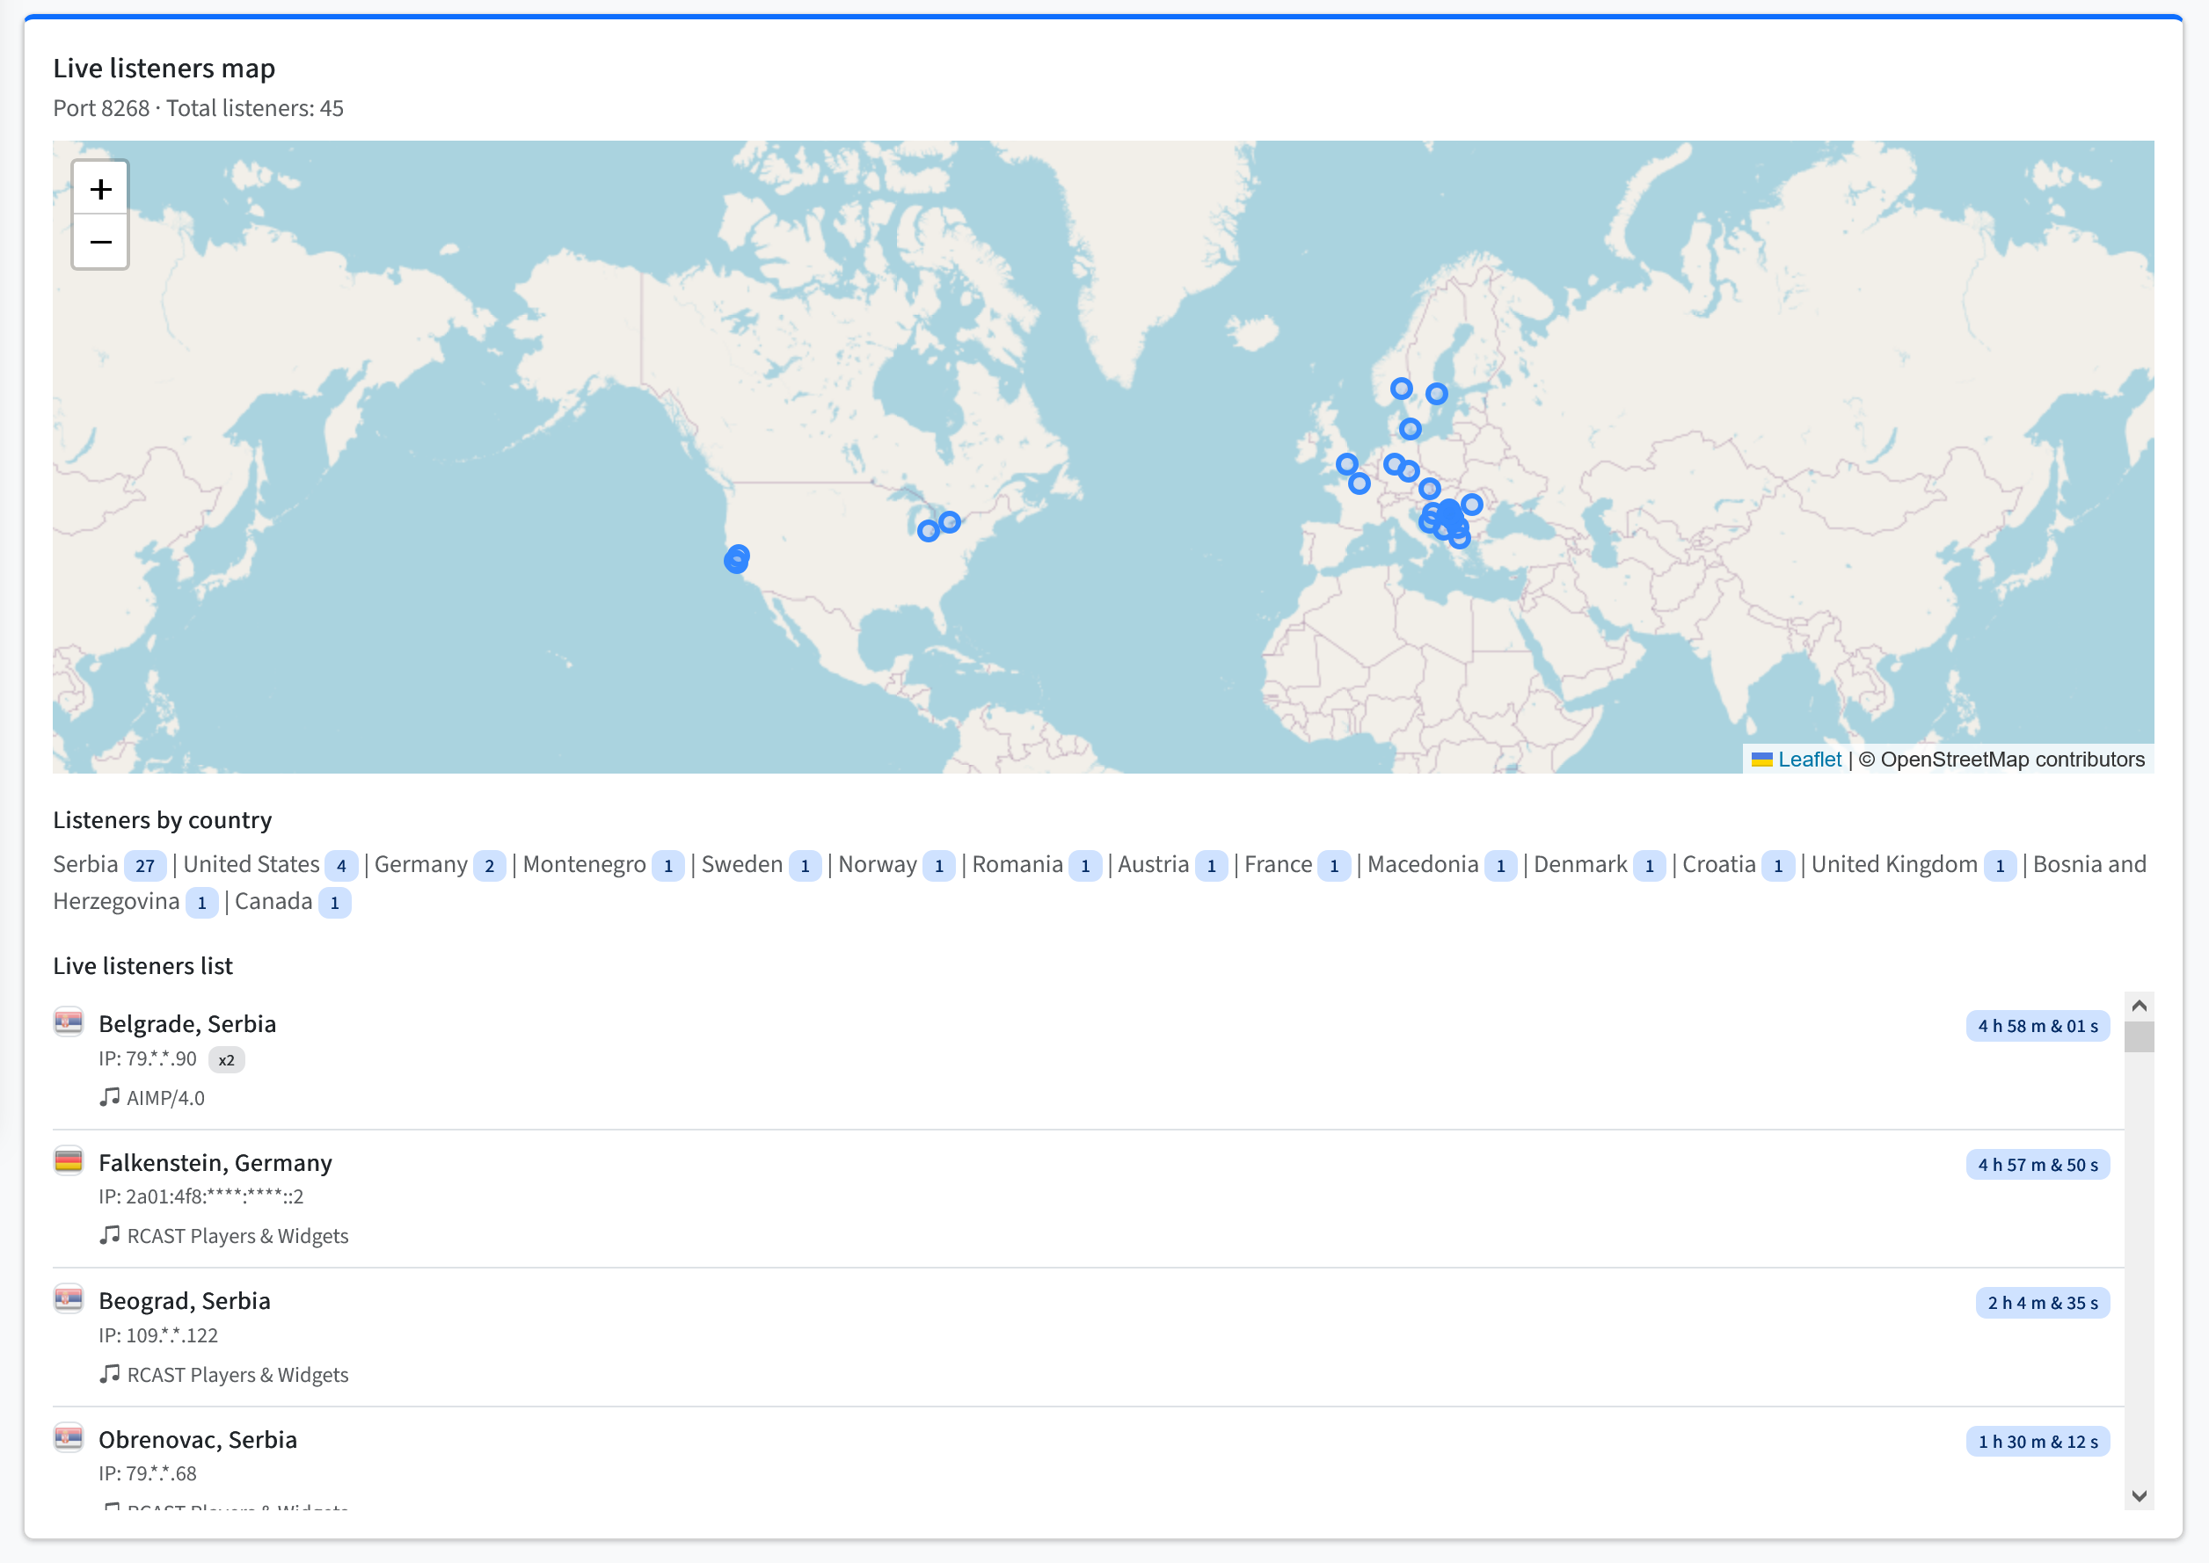Click the Croatia listener count badge
The width and height of the screenshot is (2209, 1563).
click(1778, 865)
